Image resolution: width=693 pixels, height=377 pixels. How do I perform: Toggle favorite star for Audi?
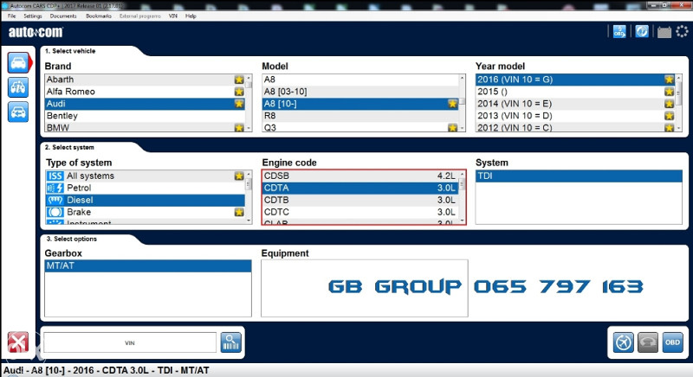pyautogui.click(x=239, y=104)
